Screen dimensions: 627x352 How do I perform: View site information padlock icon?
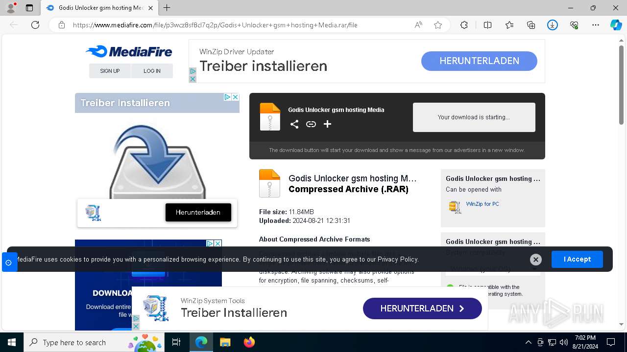[x=62, y=25]
